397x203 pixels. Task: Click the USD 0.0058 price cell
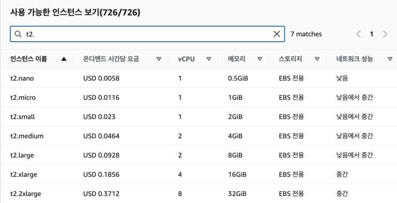(102, 78)
